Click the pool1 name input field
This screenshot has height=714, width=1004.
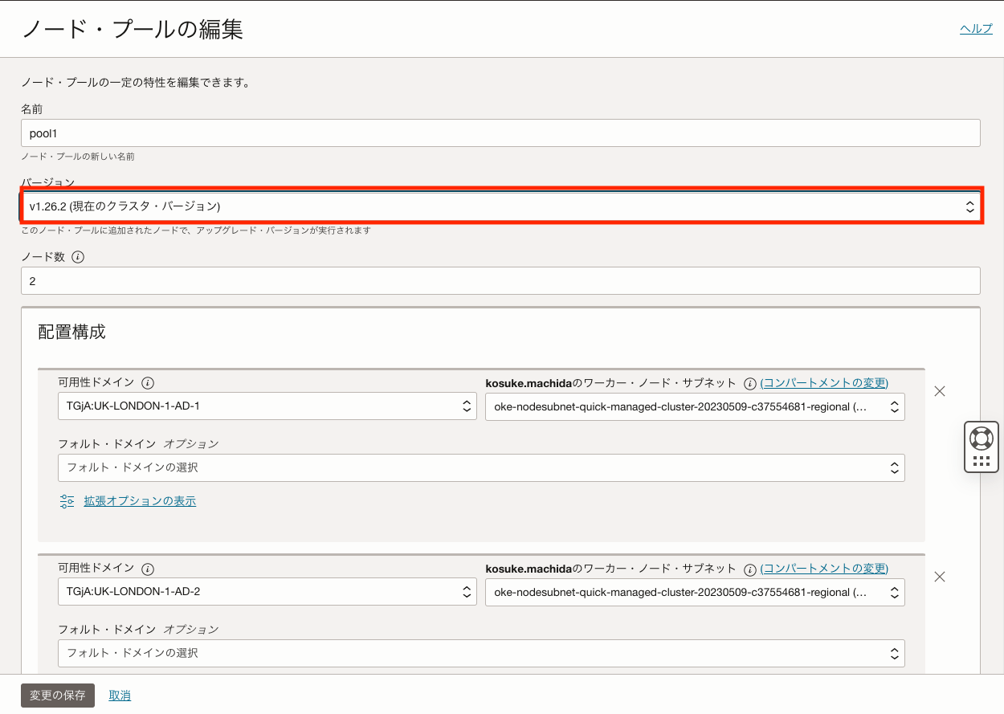(x=500, y=133)
